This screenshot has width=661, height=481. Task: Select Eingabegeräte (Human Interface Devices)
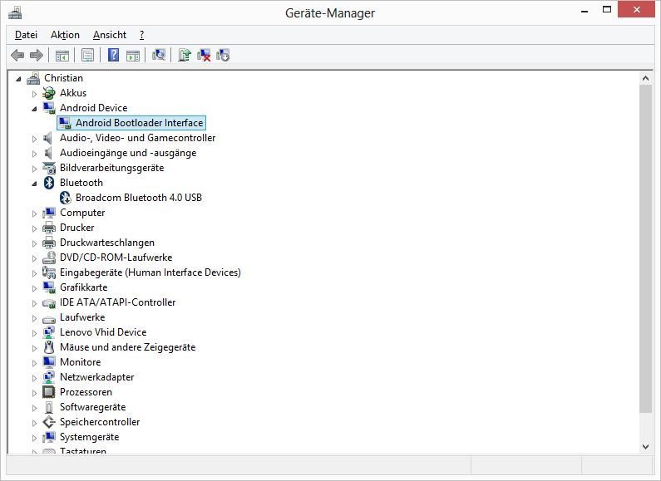[150, 272]
